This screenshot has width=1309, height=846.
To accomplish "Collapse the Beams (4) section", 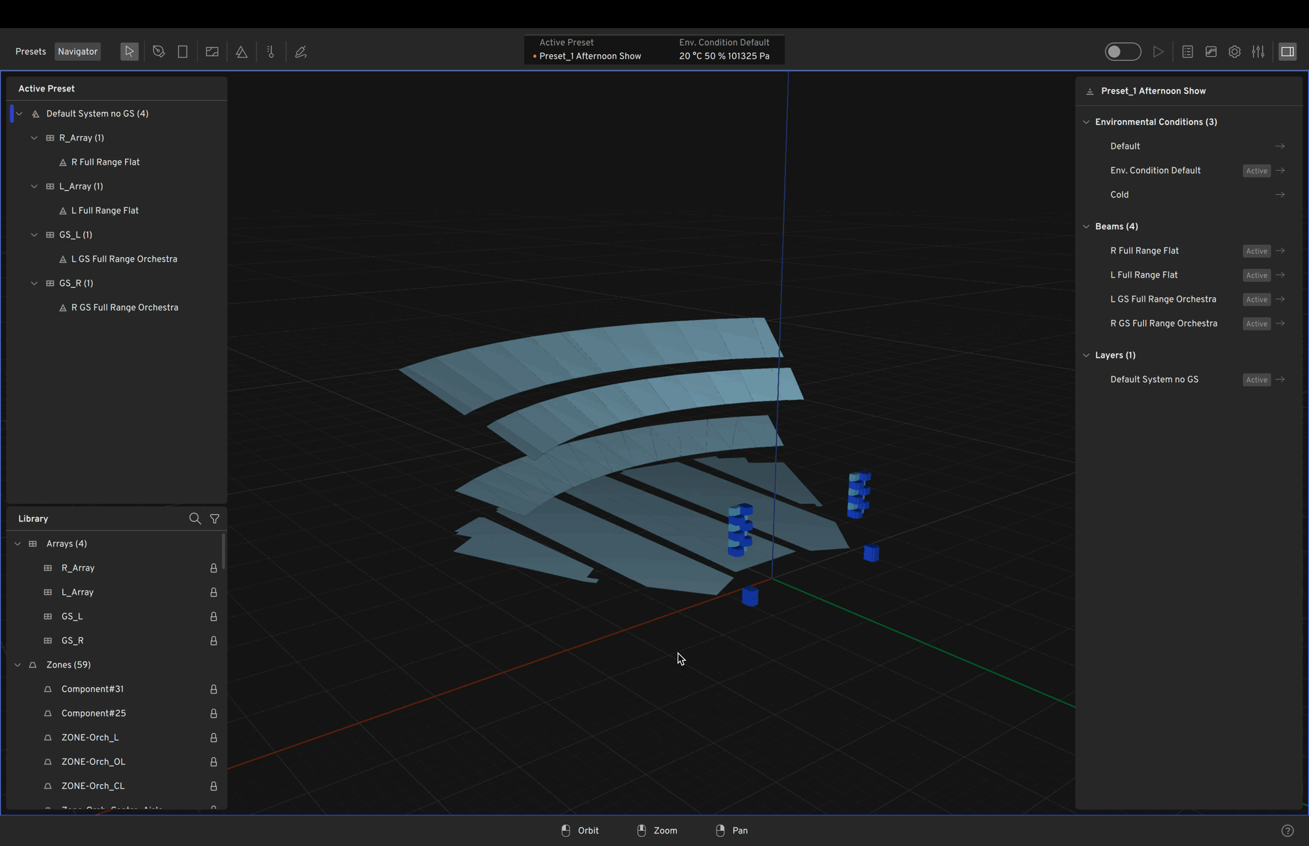I will click(1086, 226).
